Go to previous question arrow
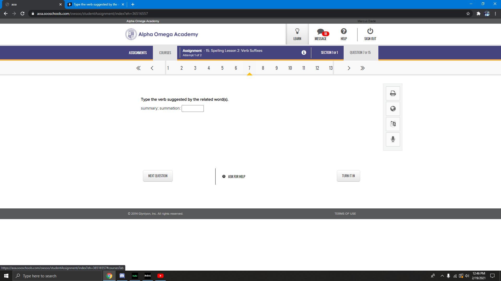Viewport: 501px width, 281px height. point(152,68)
